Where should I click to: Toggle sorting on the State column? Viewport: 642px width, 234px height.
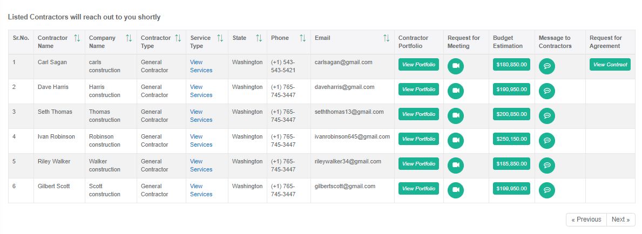259,38
